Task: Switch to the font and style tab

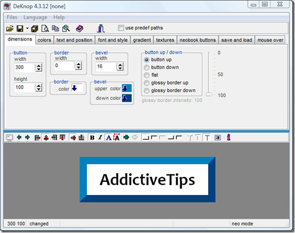Action: pyautogui.click(x=113, y=40)
